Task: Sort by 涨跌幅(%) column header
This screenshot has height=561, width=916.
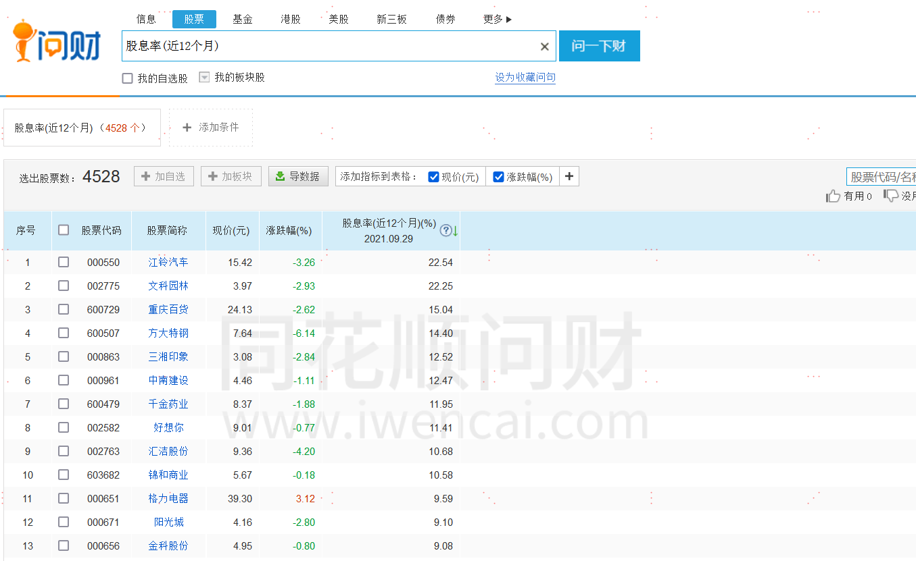Action: (x=289, y=230)
